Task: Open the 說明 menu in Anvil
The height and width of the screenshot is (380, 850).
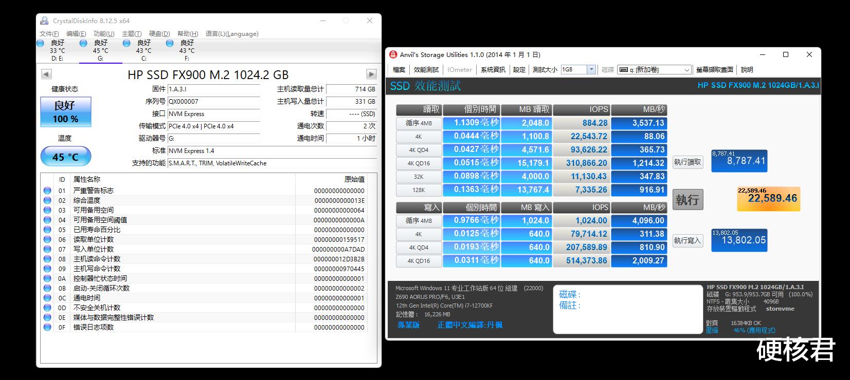Action: pos(747,70)
